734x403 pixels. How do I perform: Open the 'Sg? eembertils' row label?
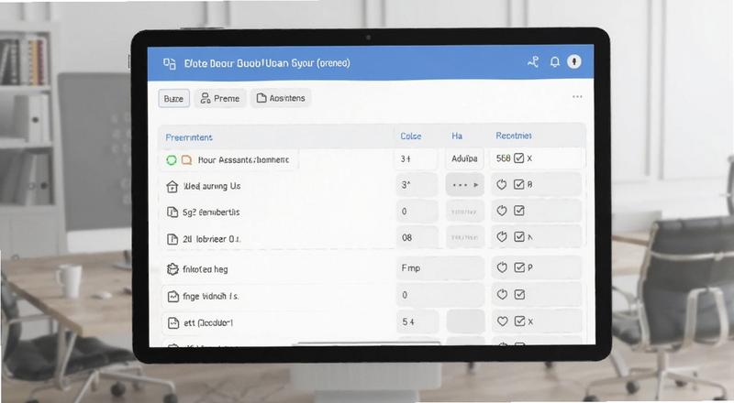tap(211, 212)
